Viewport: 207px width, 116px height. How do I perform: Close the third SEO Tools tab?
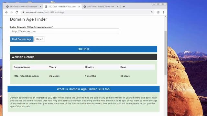tap(118, 6)
